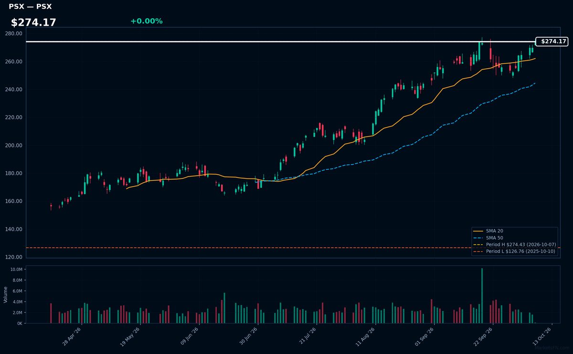Click the 220.00 price axis label
573x354 pixels.
[x=13, y=117]
